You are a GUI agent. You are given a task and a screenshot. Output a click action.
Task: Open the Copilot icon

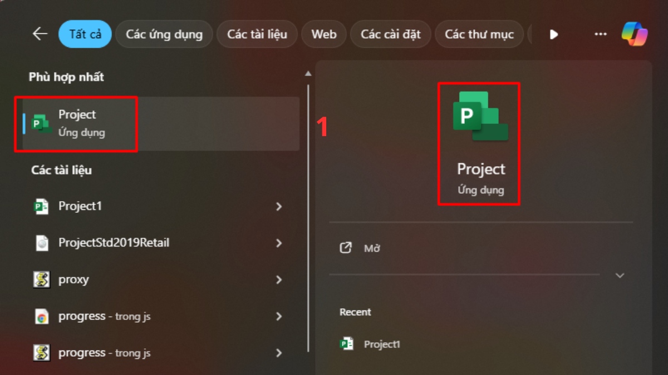[635, 34]
